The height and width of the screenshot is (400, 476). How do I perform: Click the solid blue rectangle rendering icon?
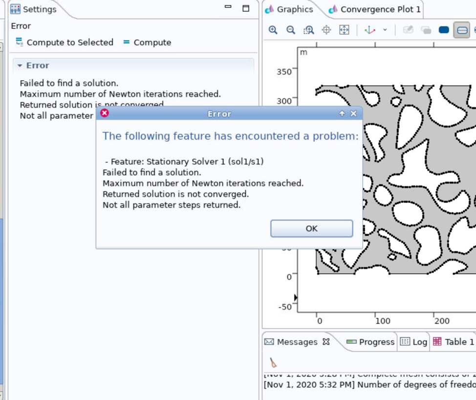(x=444, y=30)
